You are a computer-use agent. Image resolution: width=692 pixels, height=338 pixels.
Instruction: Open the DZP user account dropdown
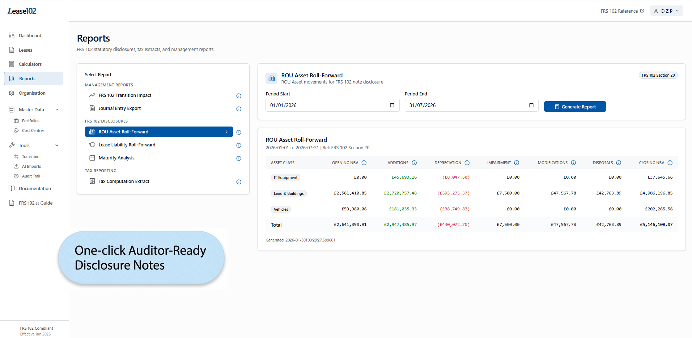(666, 11)
